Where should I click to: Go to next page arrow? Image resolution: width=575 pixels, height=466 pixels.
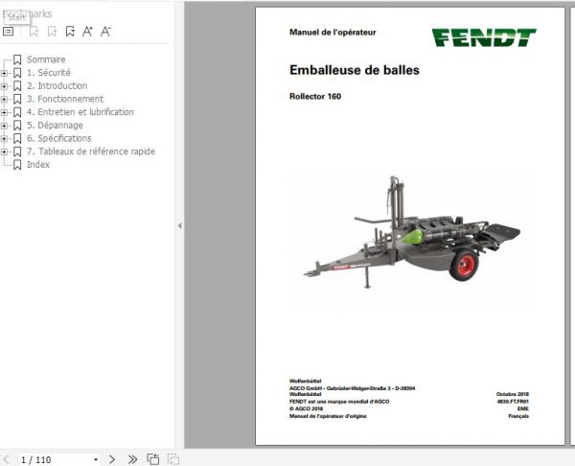(x=112, y=459)
